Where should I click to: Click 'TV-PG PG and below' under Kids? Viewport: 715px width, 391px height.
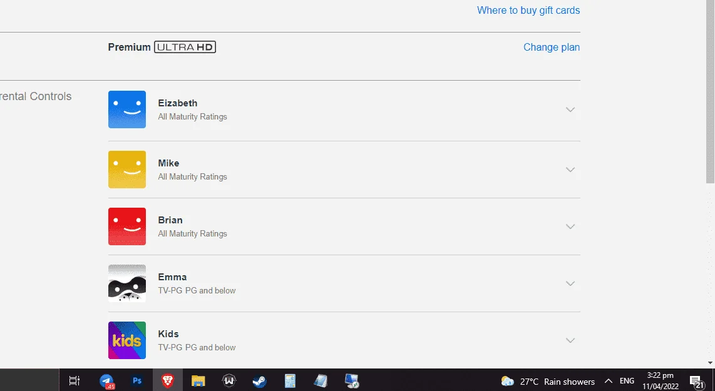197,348
